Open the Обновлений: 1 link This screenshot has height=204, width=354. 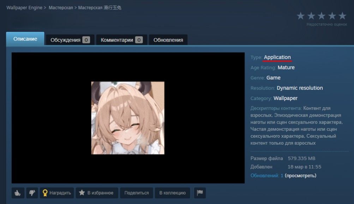point(266,175)
